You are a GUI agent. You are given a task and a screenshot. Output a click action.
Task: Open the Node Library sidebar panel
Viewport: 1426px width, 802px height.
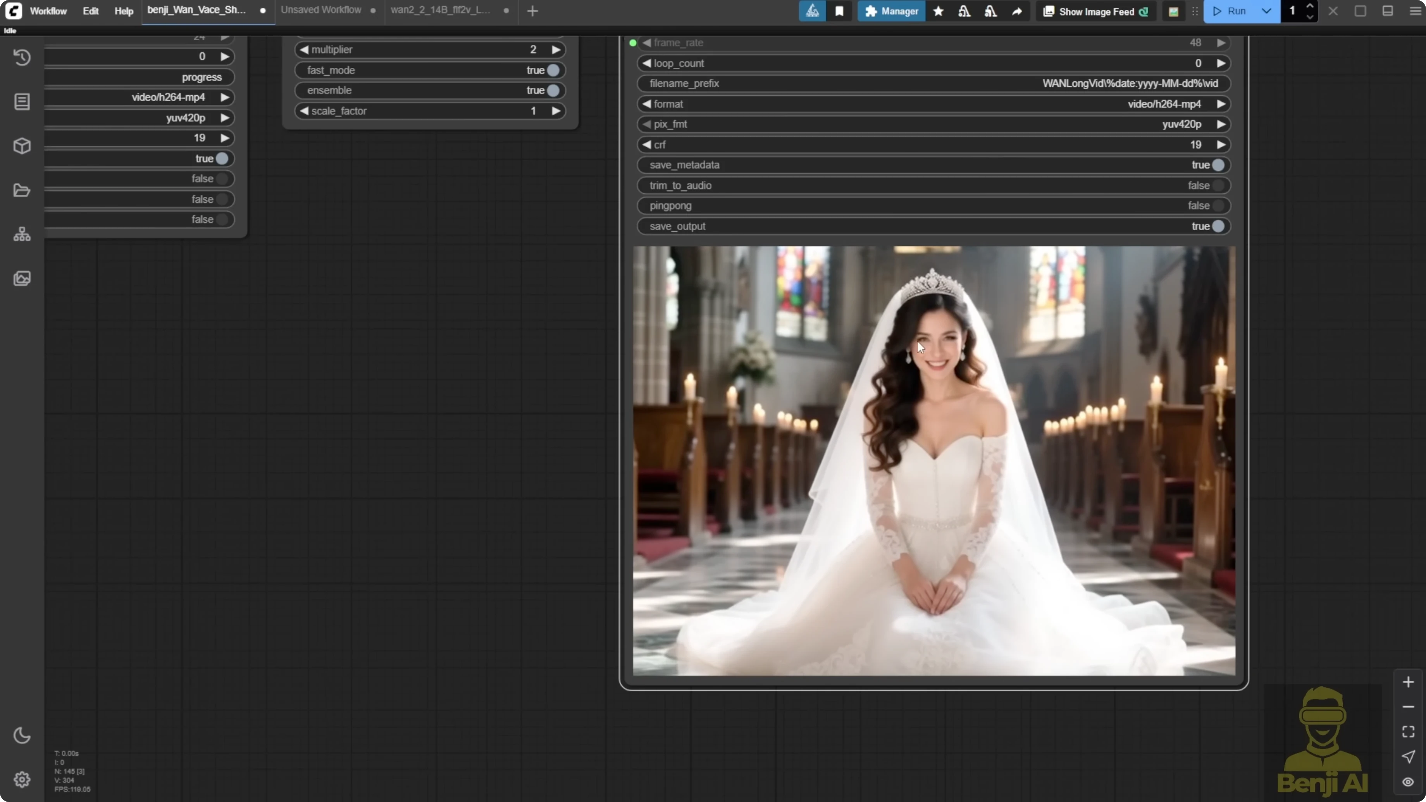click(x=22, y=102)
